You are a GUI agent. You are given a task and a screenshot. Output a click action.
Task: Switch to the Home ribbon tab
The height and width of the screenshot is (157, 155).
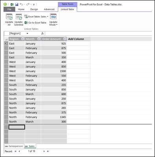coord(21,9)
